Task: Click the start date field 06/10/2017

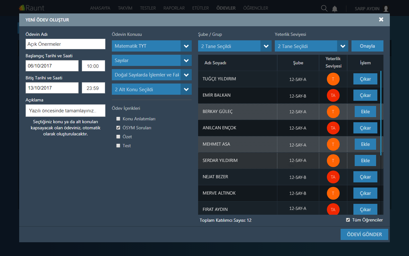Action: 52,66
